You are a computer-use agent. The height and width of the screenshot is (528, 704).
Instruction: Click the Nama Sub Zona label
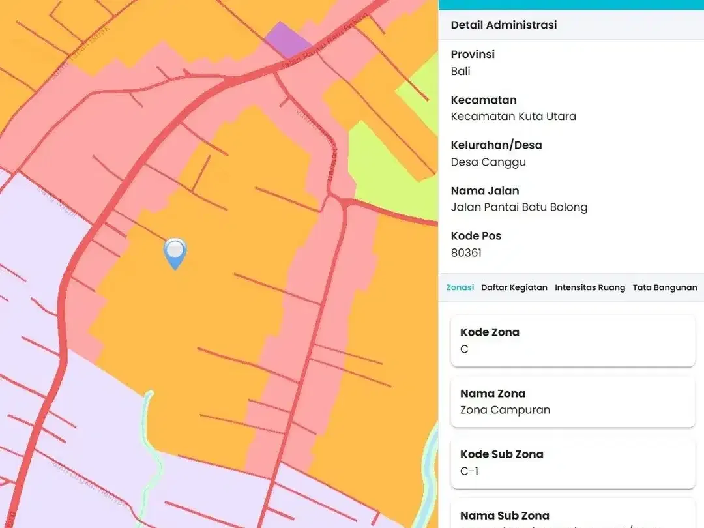point(505,516)
